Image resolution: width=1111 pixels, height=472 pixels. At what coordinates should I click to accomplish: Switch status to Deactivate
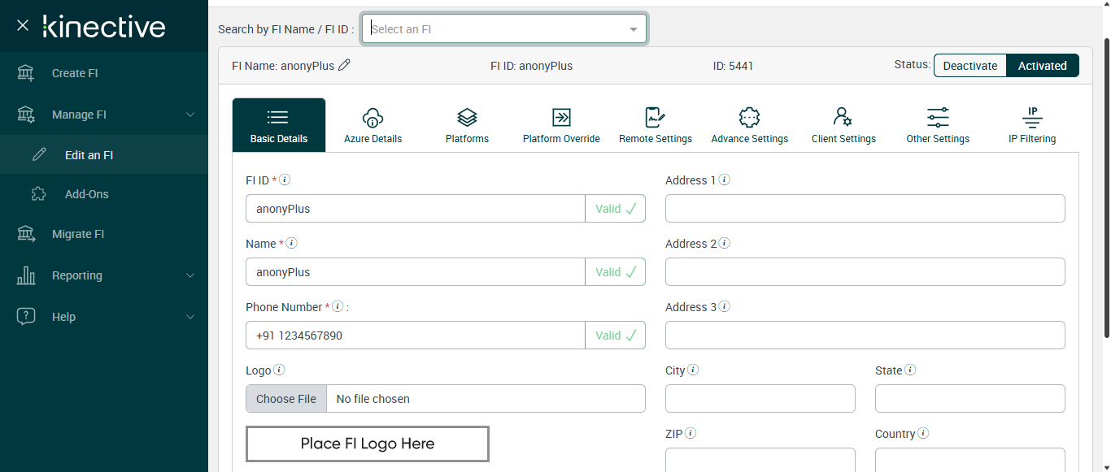[969, 66]
